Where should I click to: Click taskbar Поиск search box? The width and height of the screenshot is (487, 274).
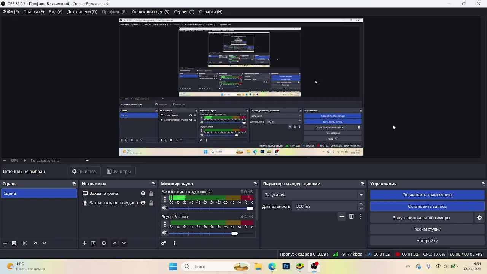pos(216,266)
